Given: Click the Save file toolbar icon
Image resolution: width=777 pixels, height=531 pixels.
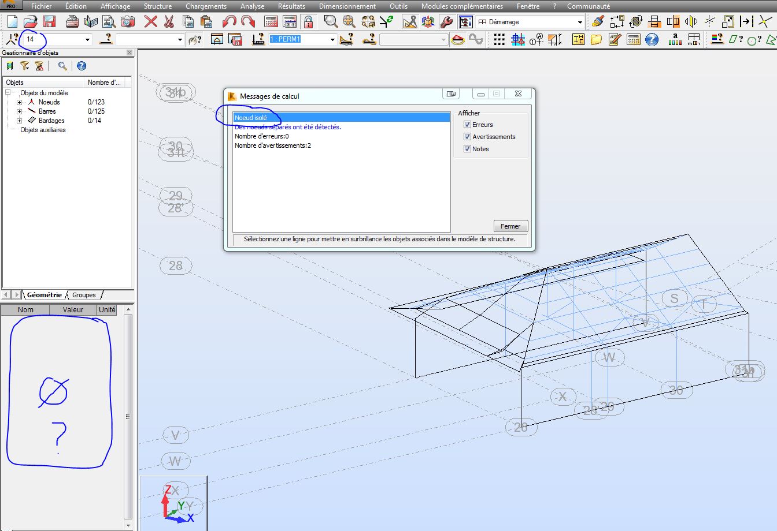Looking at the screenshot, I should 49,22.
